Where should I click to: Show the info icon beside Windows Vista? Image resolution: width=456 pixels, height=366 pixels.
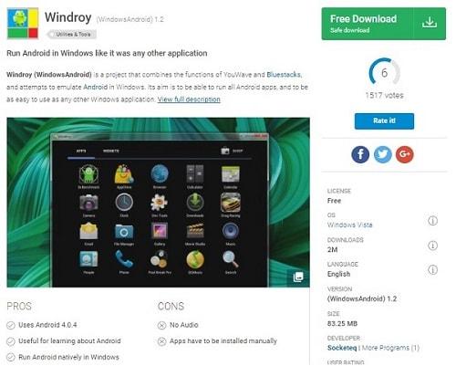point(432,221)
